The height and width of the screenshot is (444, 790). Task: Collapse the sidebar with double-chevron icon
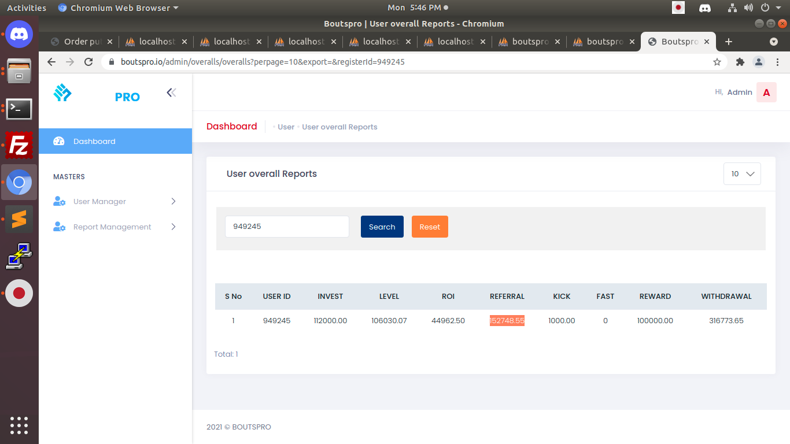click(171, 92)
